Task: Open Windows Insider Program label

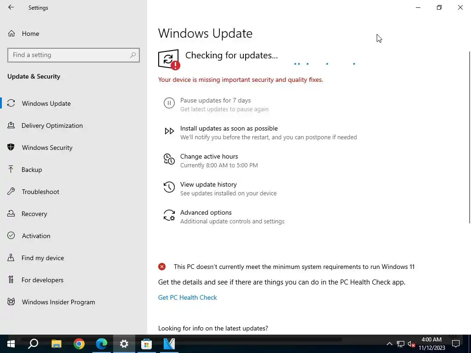Action: (58, 302)
